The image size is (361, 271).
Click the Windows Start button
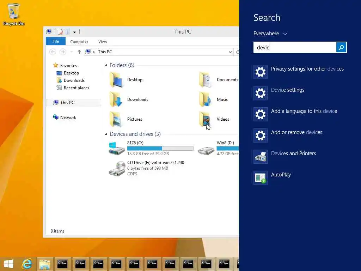(9, 264)
